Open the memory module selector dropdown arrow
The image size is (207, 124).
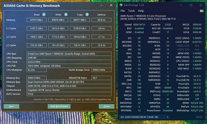point(168,117)
